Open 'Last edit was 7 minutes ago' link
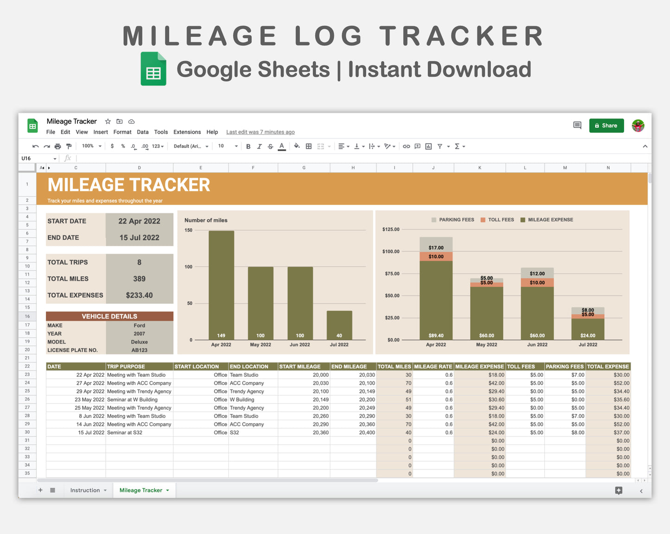 [x=260, y=132]
